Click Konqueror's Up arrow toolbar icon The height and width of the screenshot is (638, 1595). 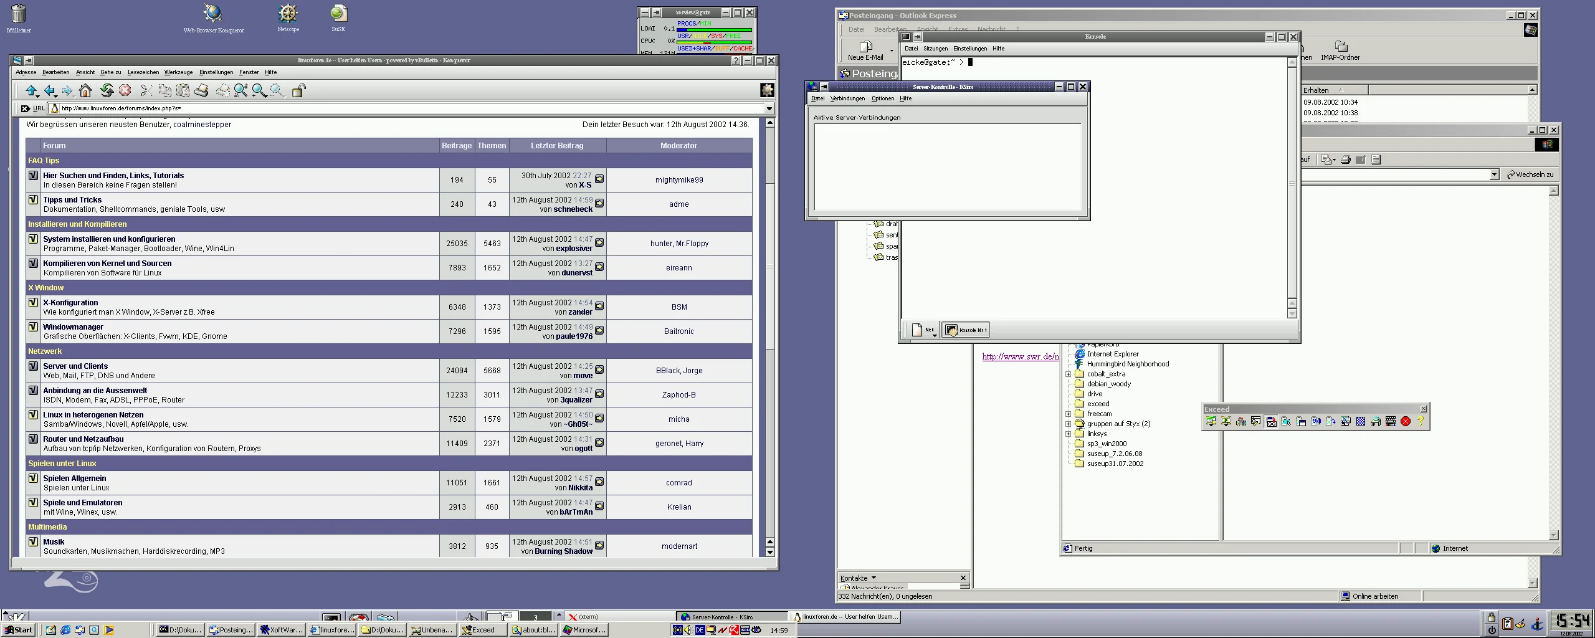31,91
